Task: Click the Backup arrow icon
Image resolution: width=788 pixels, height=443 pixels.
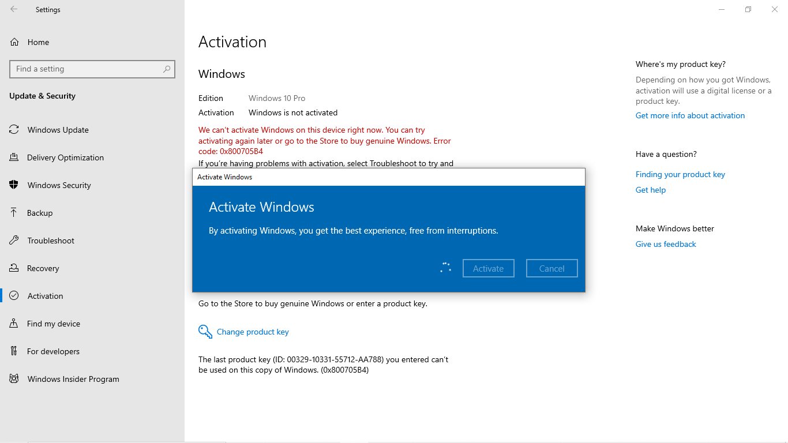Action: 14,213
